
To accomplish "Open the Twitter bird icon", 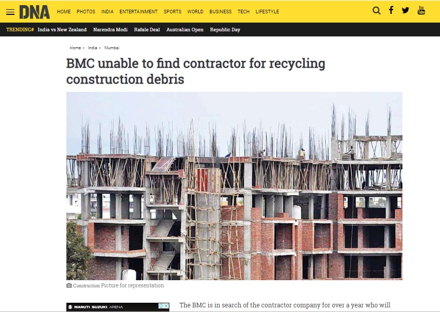I will click(405, 11).
